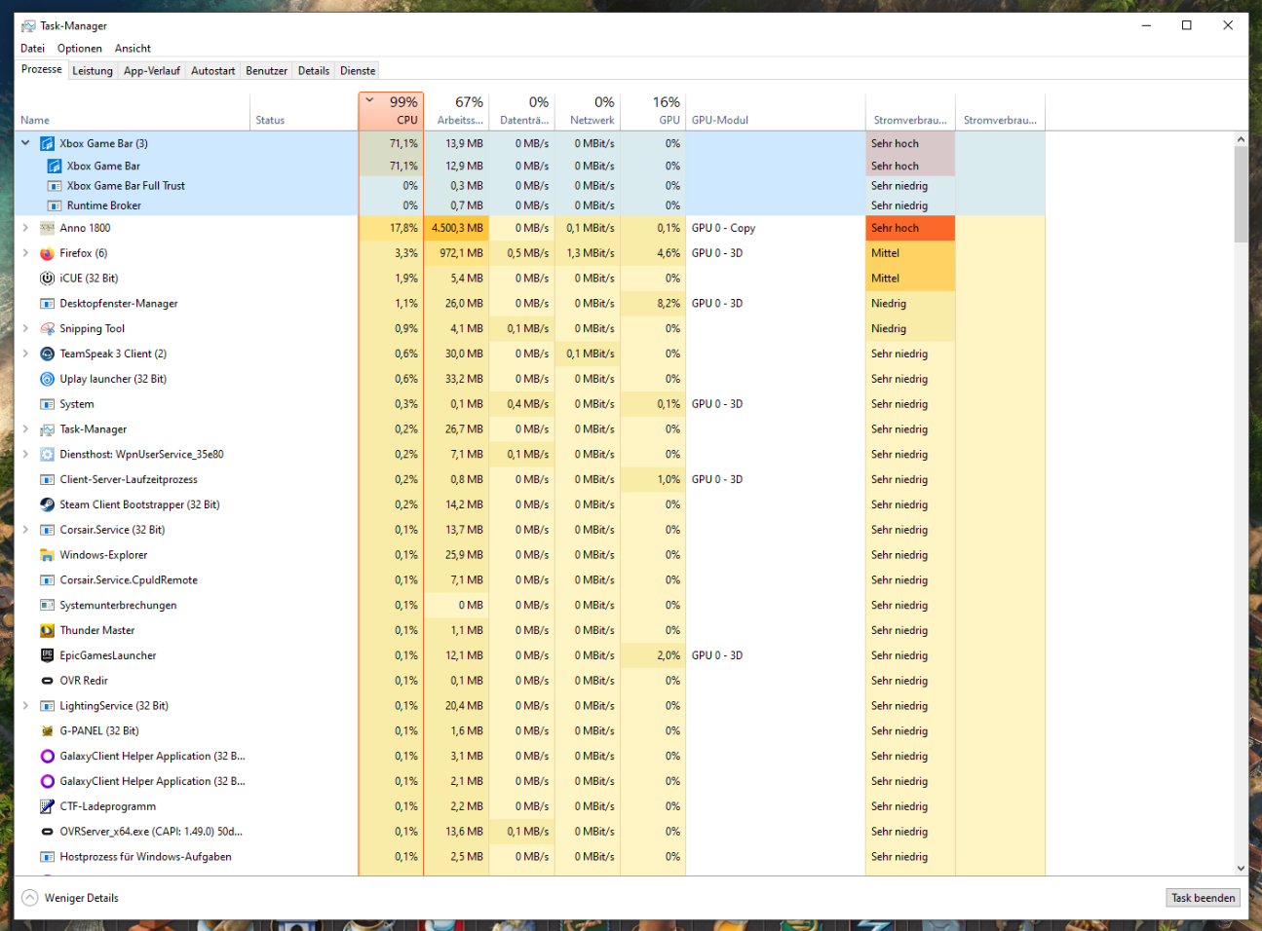Click the System process icon
The height and width of the screenshot is (931, 1262).
click(x=47, y=404)
